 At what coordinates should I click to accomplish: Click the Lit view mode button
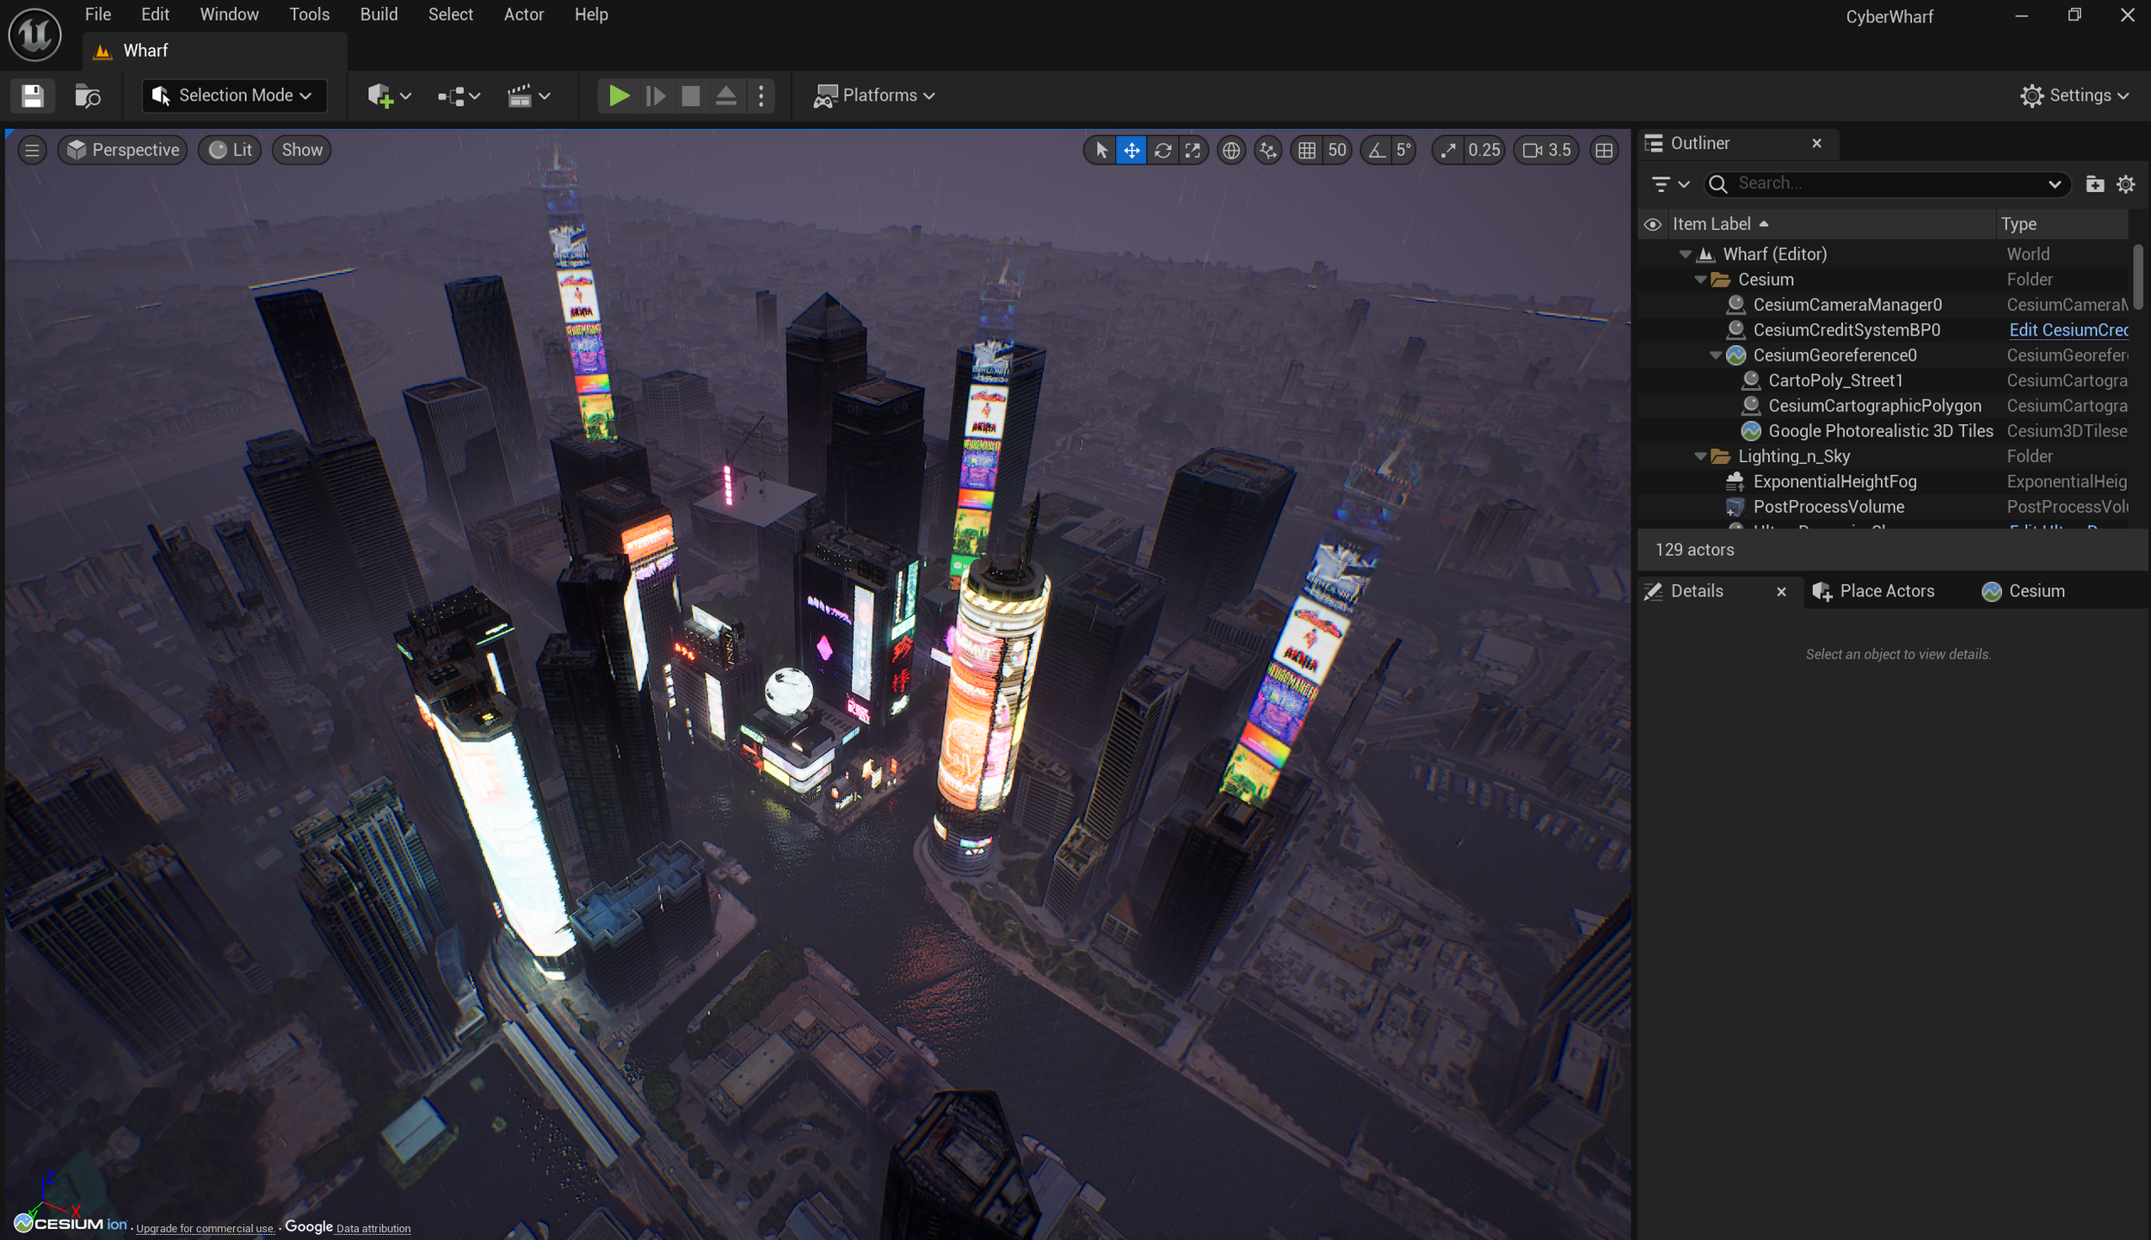pos(231,151)
